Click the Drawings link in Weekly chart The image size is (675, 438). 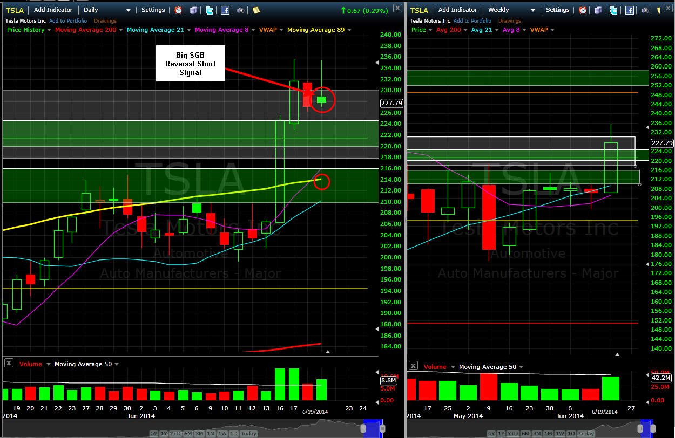[510, 21]
